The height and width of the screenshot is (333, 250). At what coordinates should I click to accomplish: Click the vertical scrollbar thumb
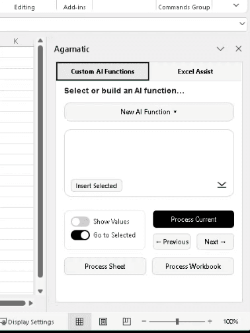click(x=40, y=161)
